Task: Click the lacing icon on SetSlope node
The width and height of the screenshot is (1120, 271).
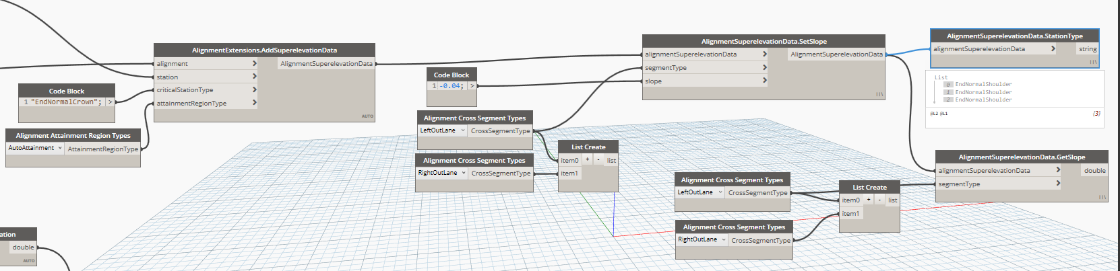Action: coord(879,94)
